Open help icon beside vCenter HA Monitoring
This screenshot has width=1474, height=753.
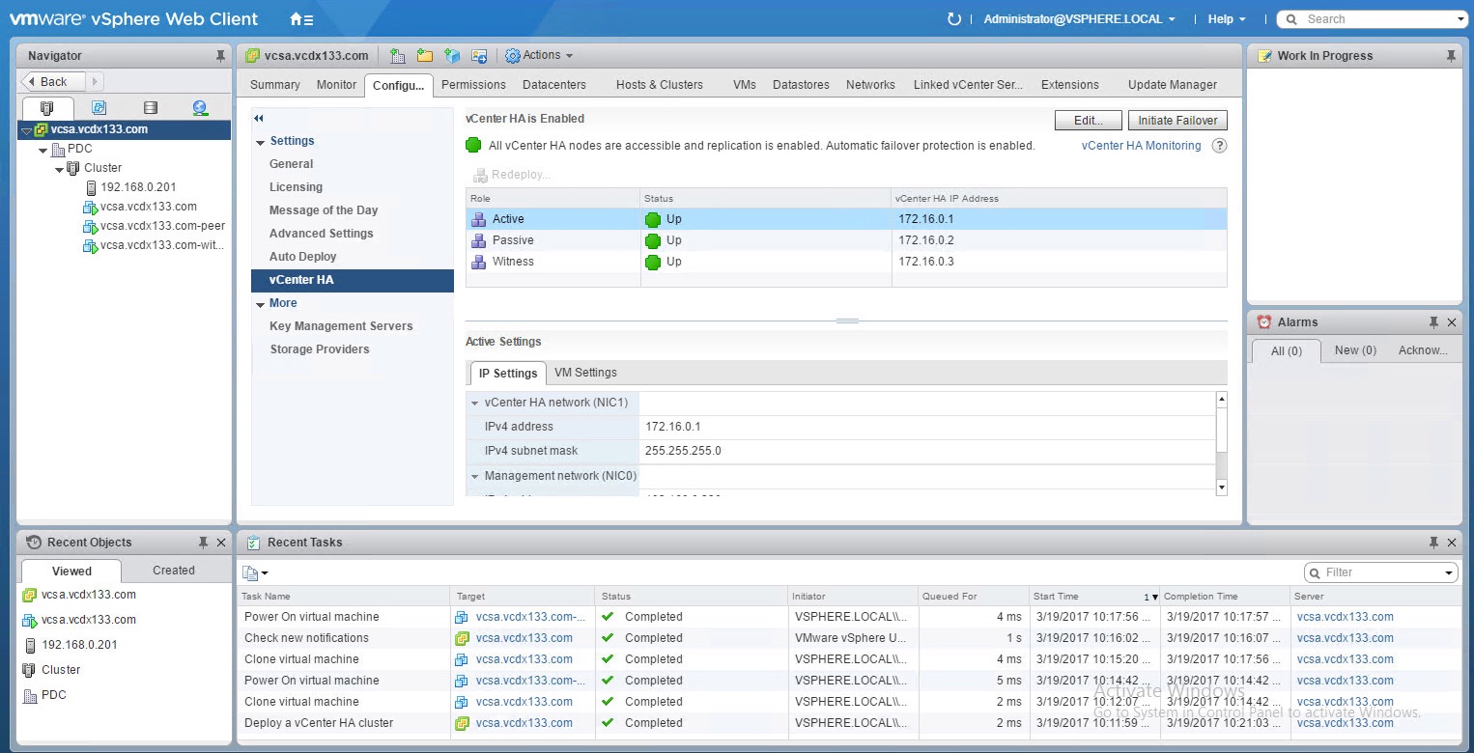1219,146
